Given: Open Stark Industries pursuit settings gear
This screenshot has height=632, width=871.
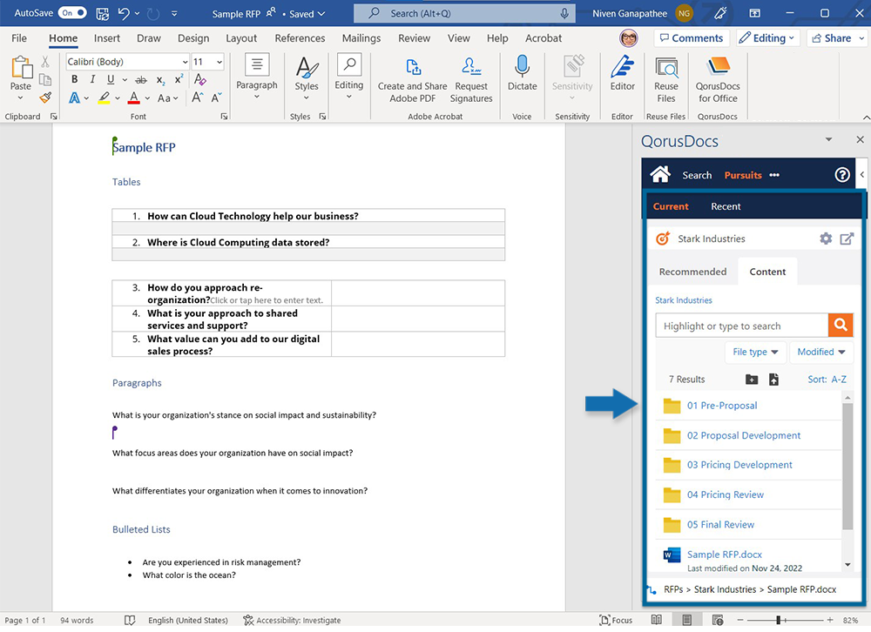Looking at the screenshot, I should 826,239.
